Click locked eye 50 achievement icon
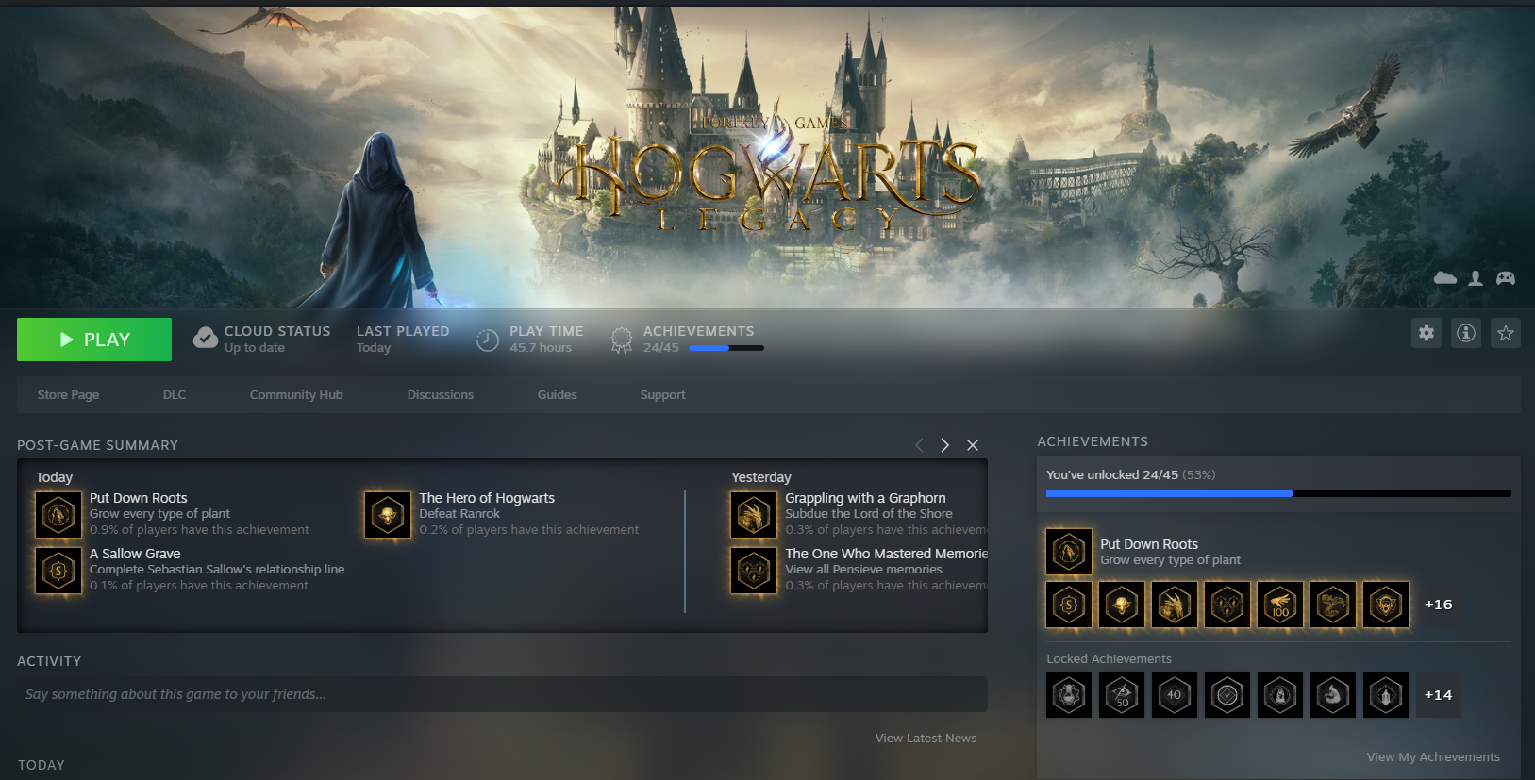Viewport: 1535px width, 780px height. click(1122, 695)
